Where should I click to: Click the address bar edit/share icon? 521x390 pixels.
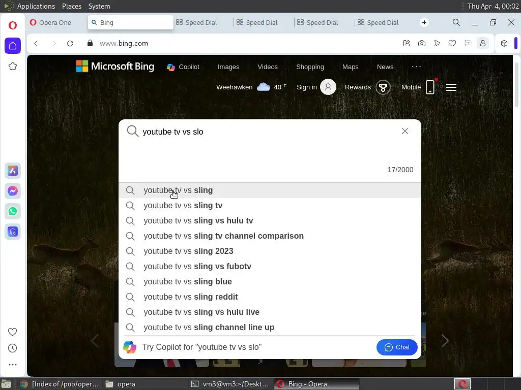point(407,43)
